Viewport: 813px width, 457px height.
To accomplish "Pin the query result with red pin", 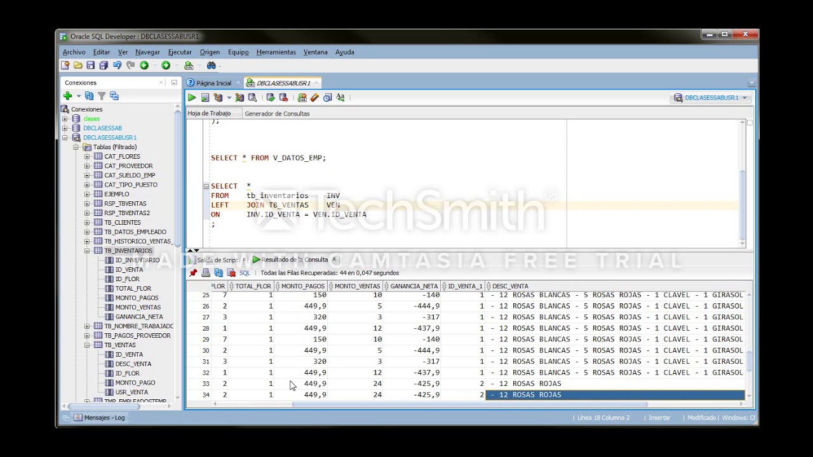I will pos(193,273).
